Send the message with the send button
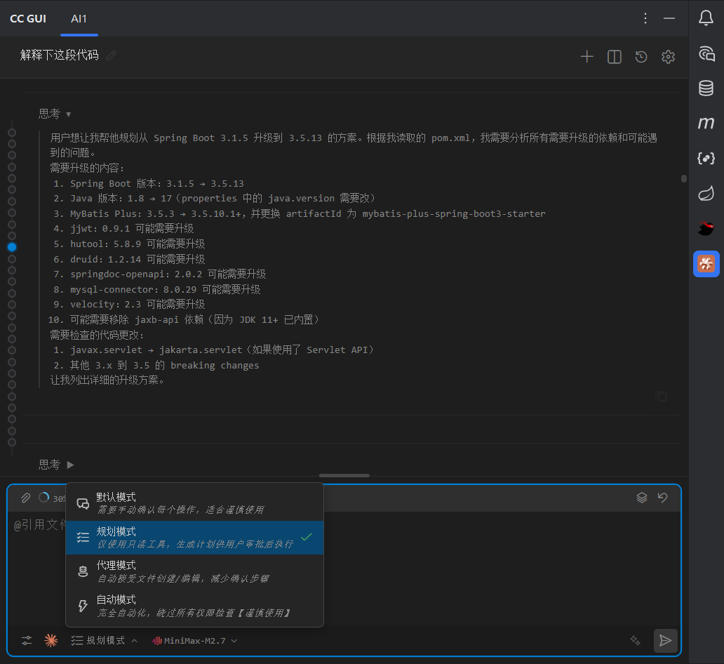This screenshot has width=724, height=664. (x=665, y=641)
